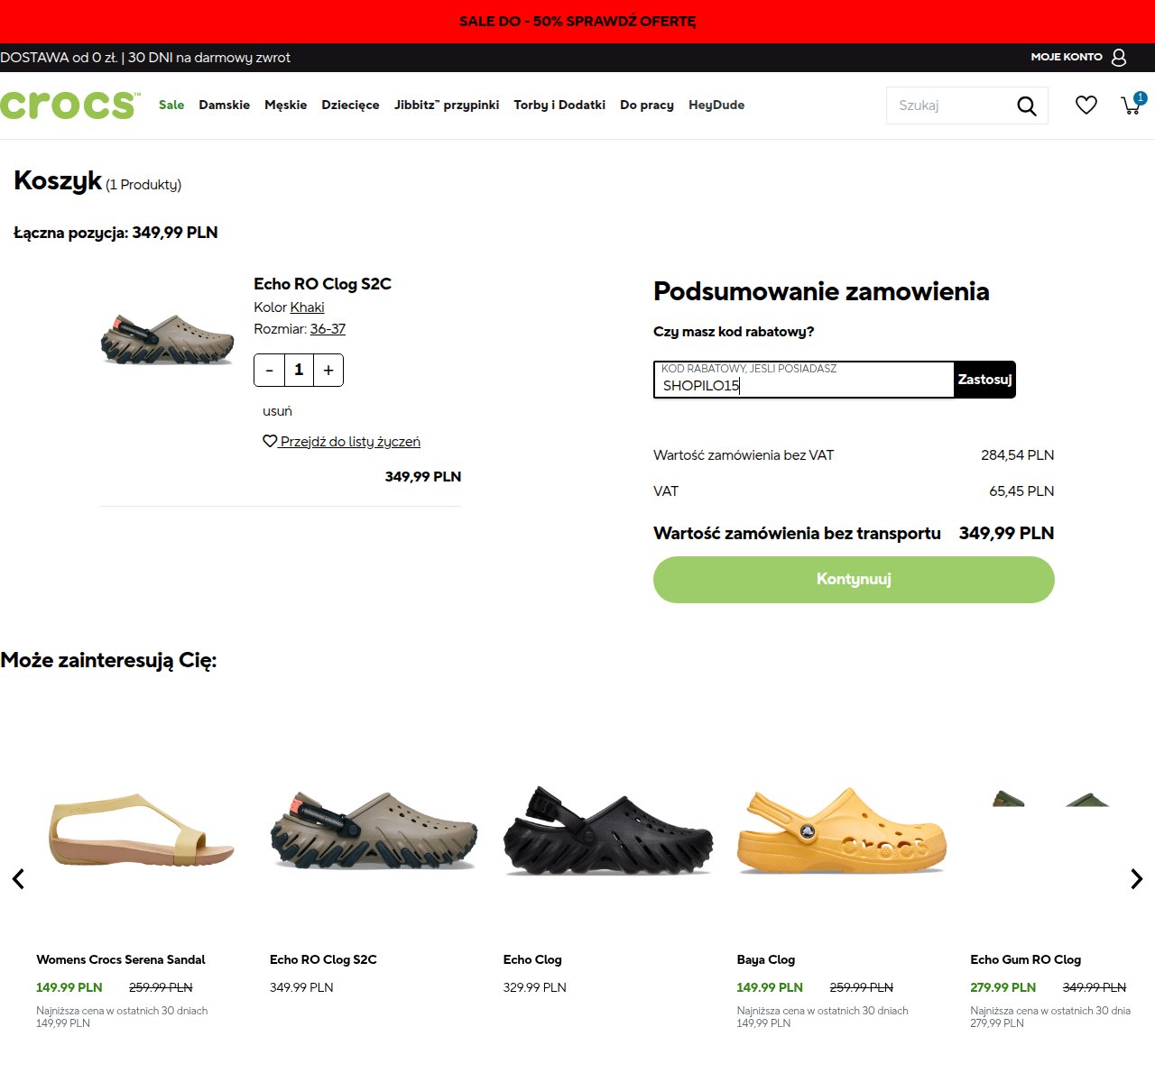Viewport: 1155px width, 1082px height.
Task: Click the Echo Clog product name
Action: pyautogui.click(x=532, y=959)
